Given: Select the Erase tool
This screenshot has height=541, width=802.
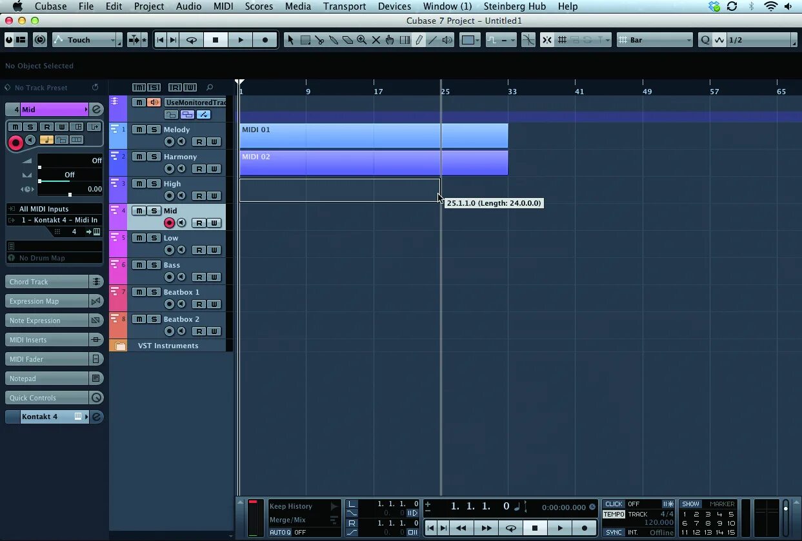Looking at the screenshot, I should [348, 40].
